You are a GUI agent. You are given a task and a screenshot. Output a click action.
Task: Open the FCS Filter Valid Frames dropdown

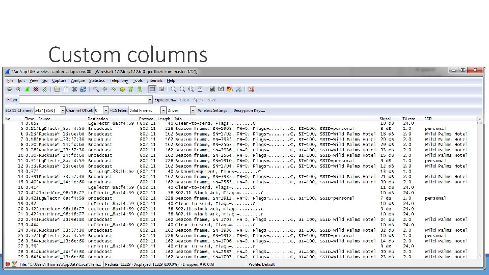coord(163,111)
